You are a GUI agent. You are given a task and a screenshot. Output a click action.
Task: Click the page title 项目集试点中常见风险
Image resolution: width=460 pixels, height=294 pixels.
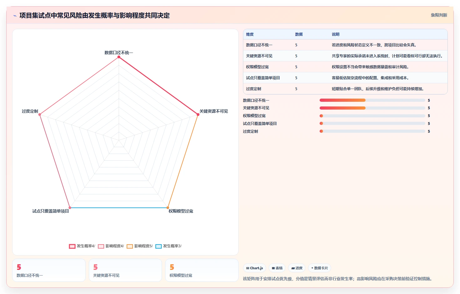coord(94,15)
